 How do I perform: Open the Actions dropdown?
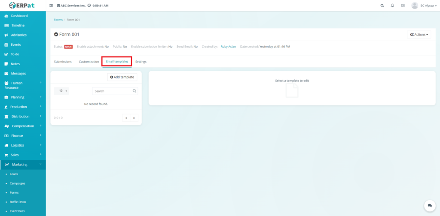[419, 34]
